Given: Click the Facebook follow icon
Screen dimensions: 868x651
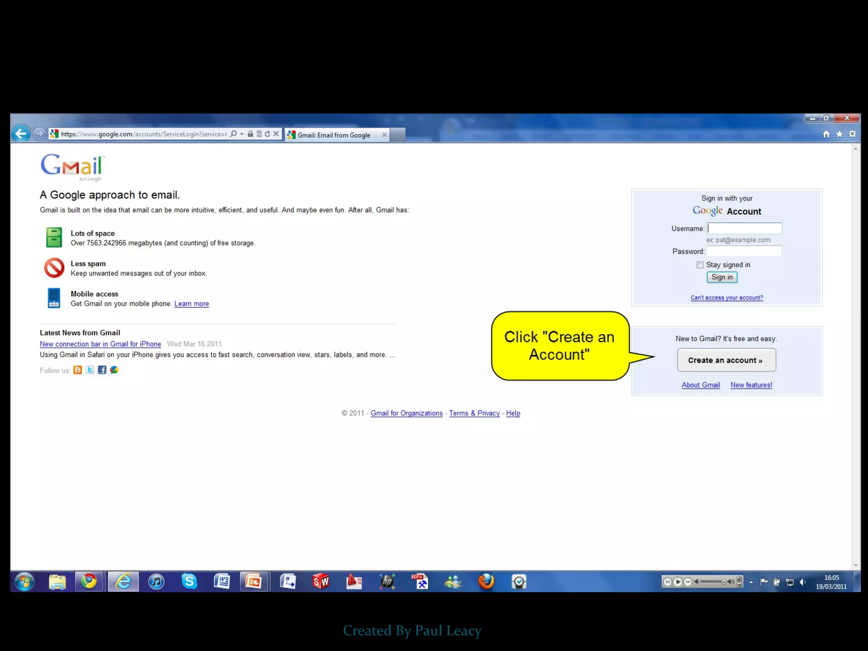Looking at the screenshot, I should pyautogui.click(x=102, y=370).
